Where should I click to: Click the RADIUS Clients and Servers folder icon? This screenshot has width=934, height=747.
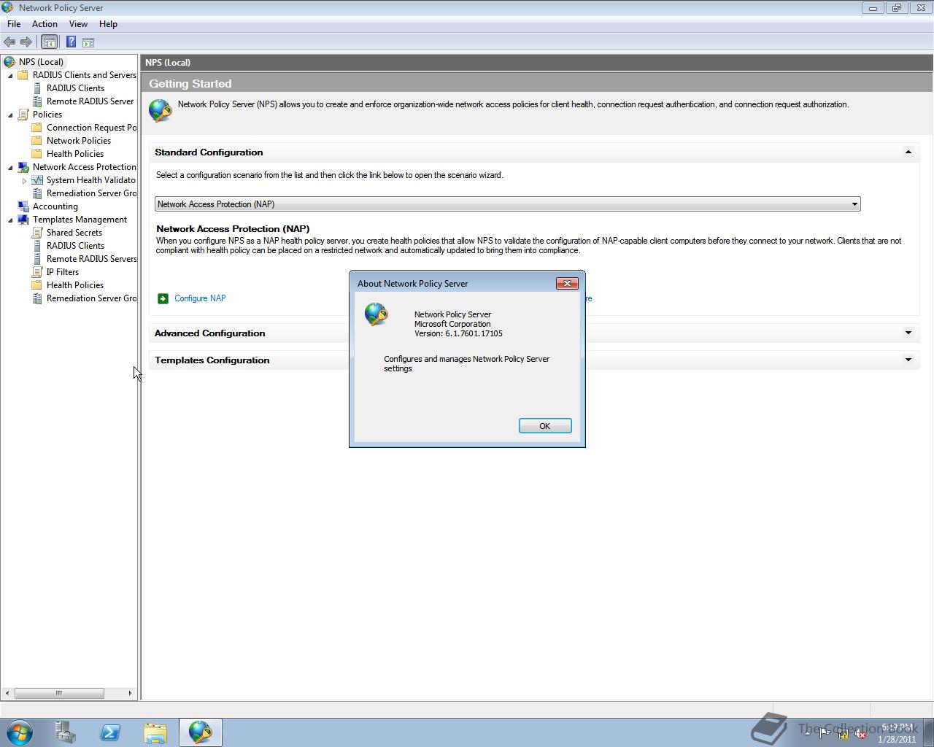coord(23,75)
